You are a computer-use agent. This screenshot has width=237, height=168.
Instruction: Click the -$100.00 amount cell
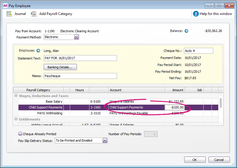pyautogui.click(x=175, y=107)
